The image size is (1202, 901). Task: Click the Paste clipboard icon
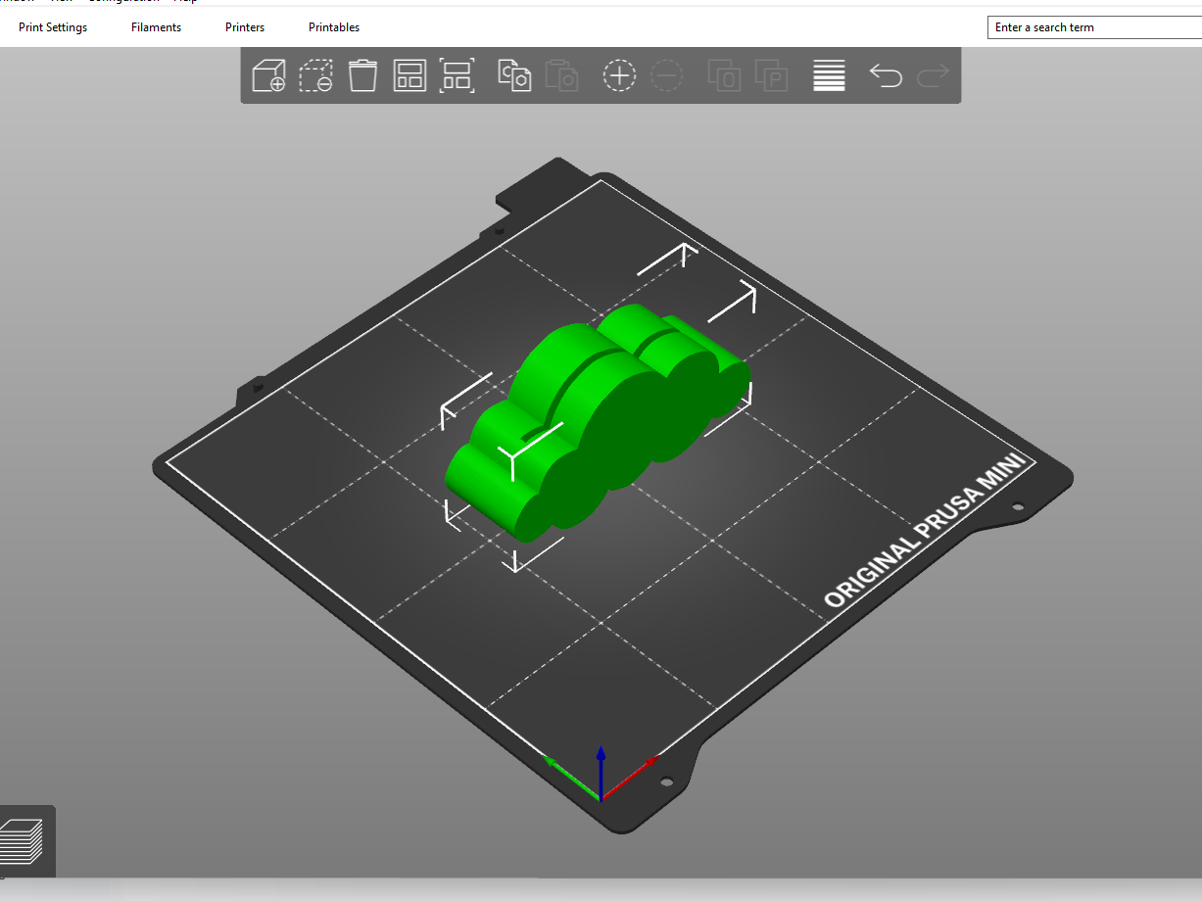(562, 75)
